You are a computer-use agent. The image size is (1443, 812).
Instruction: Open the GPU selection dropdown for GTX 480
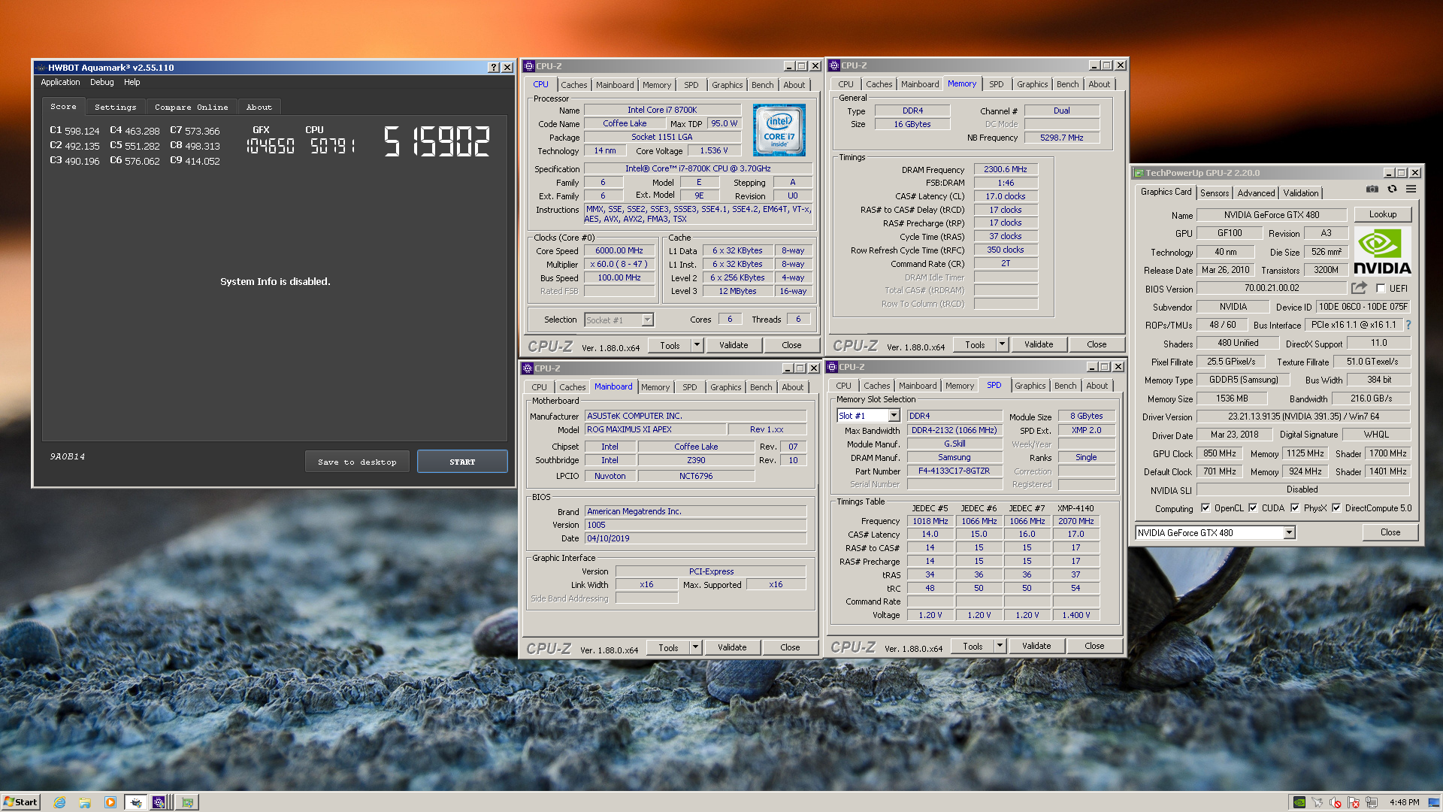[x=1289, y=533]
